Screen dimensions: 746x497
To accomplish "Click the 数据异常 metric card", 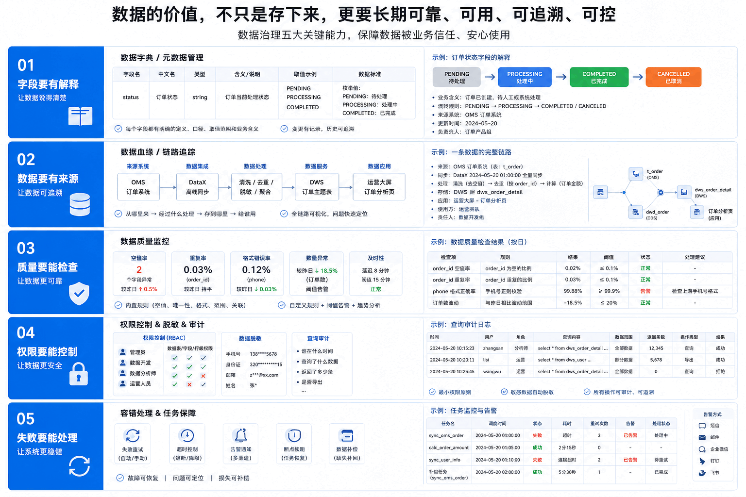I will pos(317,273).
